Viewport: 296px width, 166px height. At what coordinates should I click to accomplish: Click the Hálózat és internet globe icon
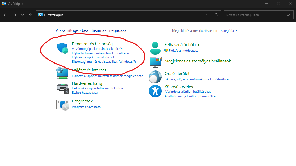tap(63, 73)
